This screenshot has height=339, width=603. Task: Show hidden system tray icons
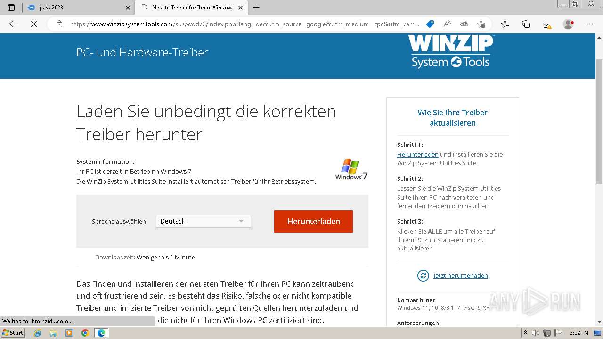click(x=526, y=333)
